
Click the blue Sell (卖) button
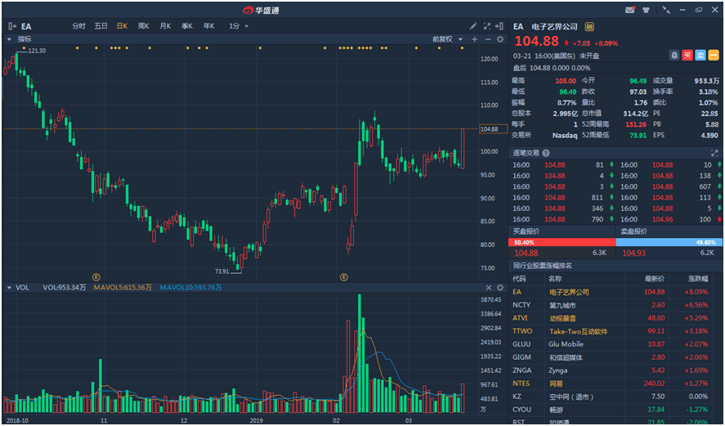click(x=700, y=55)
